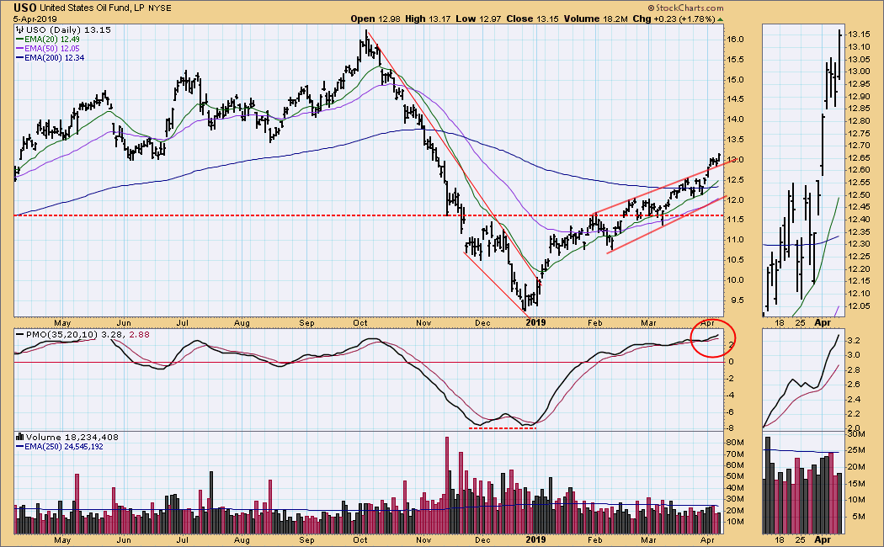Click the blue line swatch for EMA(200)
The height and width of the screenshot is (547, 884).
[x=19, y=57]
